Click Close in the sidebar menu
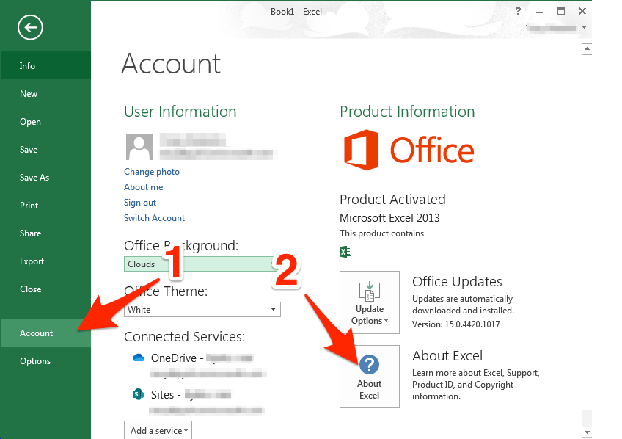The height and width of the screenshot is (439, 622). 45,289
